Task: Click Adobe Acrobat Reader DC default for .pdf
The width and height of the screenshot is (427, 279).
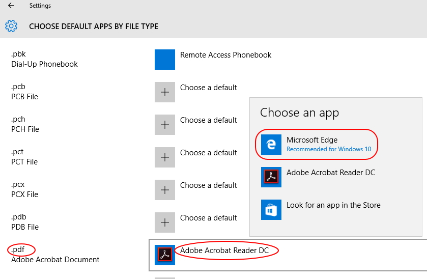Action: [x=224, y=250]
